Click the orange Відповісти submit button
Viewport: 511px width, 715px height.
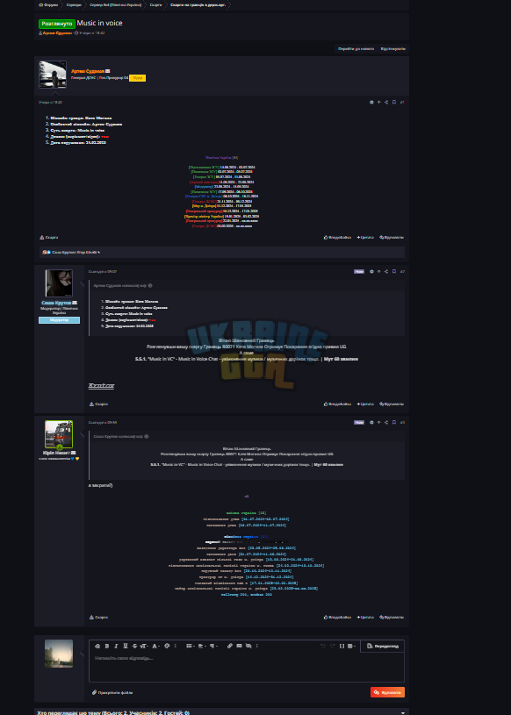tap(387, 692)
